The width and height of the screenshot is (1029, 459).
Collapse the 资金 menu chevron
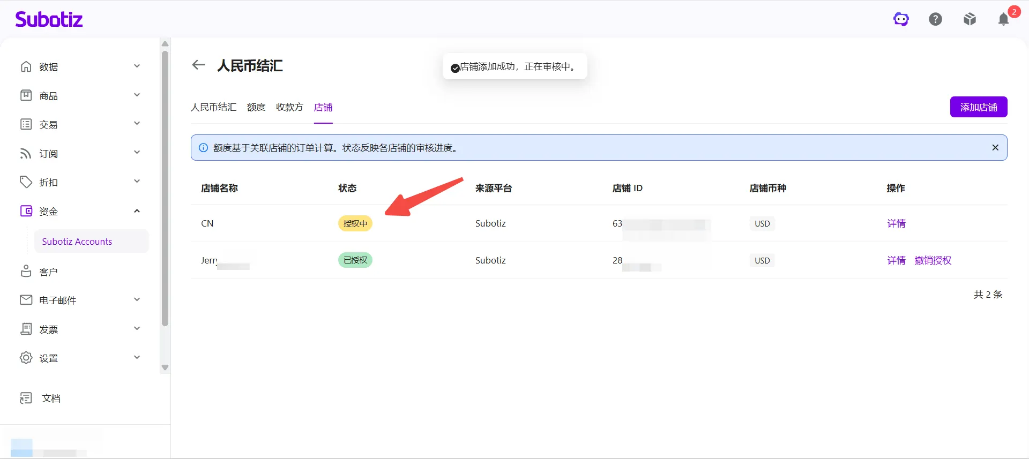click(x=137, y=211)
